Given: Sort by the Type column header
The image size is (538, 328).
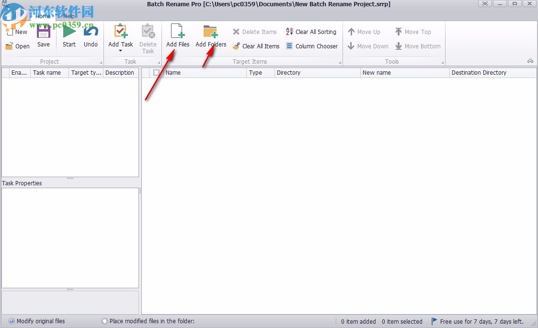Looking at the screenshot, I should click(x=261, y=73).
